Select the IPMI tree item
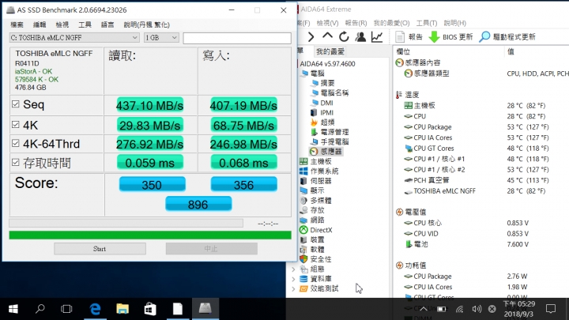 [322, 112]
